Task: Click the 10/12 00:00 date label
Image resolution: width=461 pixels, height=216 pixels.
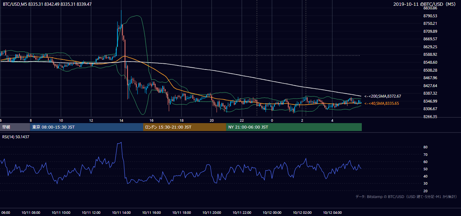Action: [272, 213]
